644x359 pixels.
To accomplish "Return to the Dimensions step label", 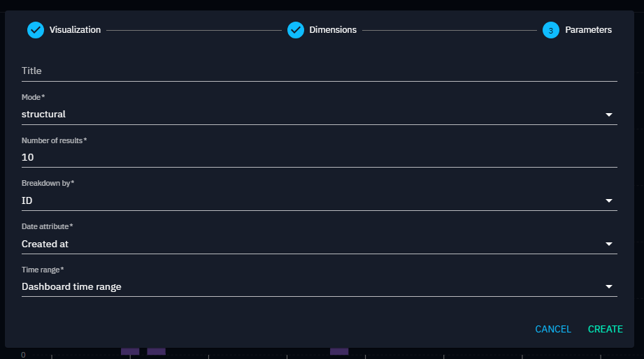I will (333, 30).
